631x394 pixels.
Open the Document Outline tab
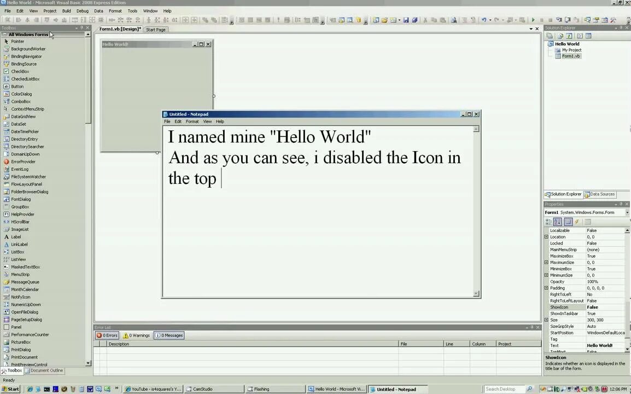pyautogui.click(x=43, y=370)
